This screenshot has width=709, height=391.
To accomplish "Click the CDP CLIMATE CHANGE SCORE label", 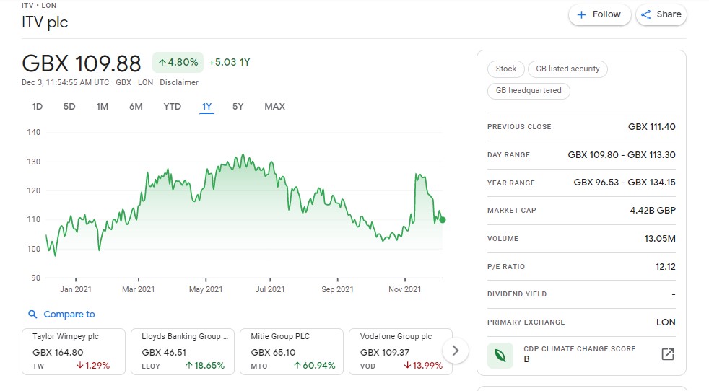I will tap(580, 349).
